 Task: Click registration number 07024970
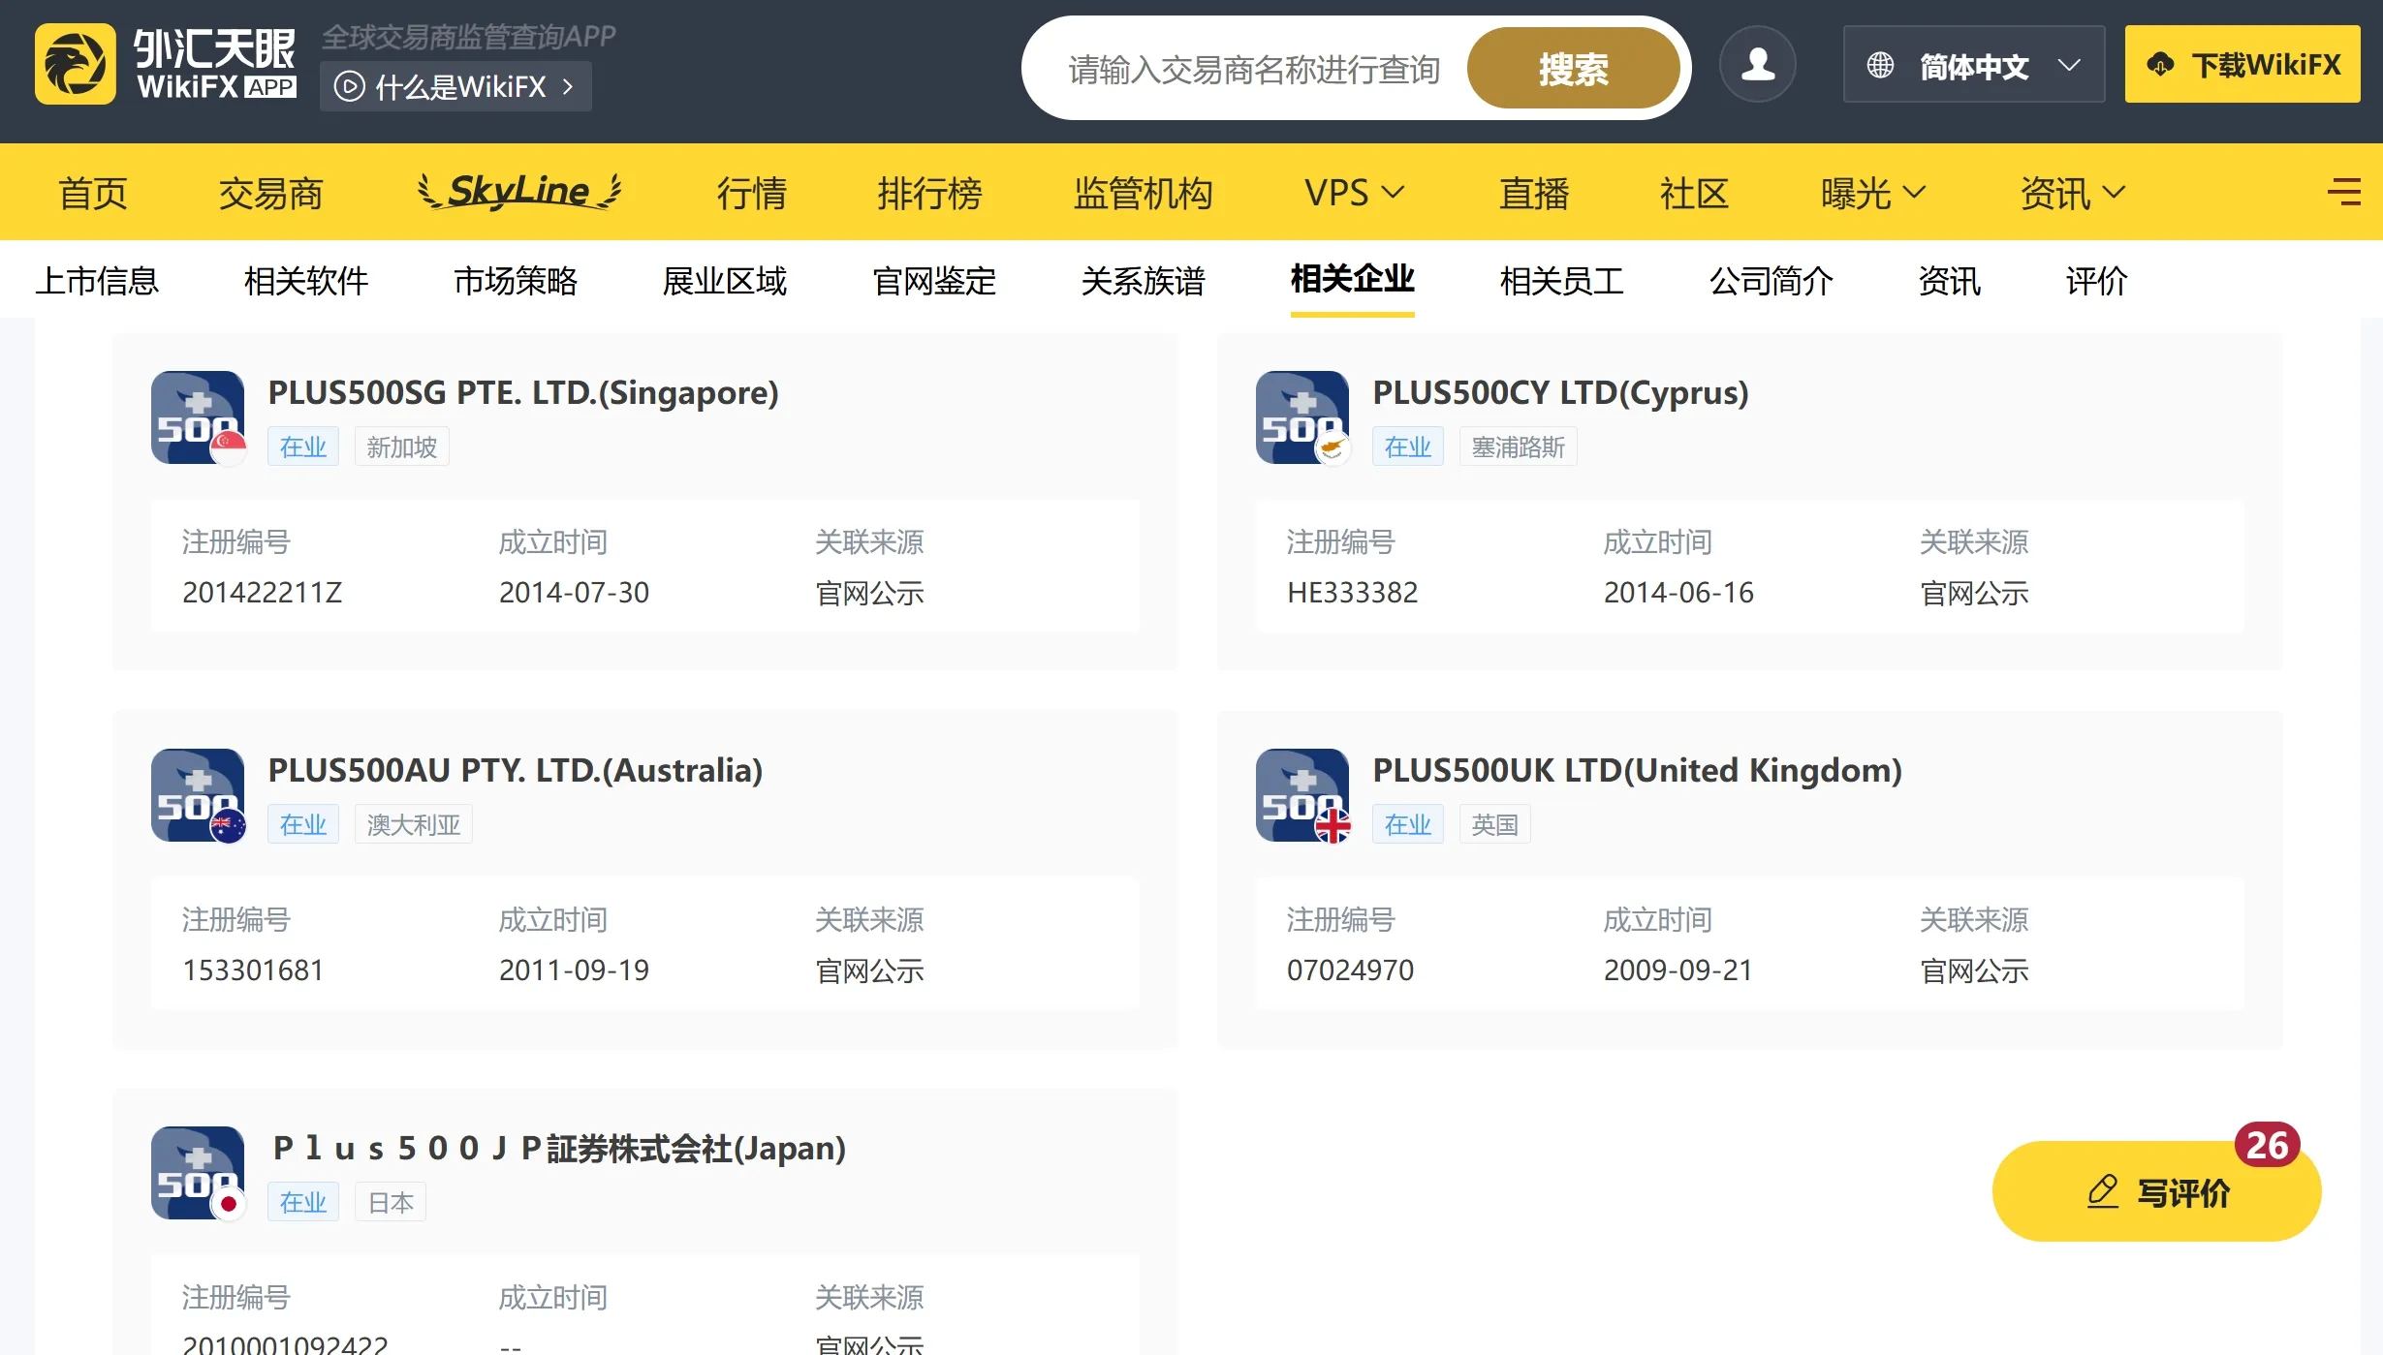click(1350, 970)
